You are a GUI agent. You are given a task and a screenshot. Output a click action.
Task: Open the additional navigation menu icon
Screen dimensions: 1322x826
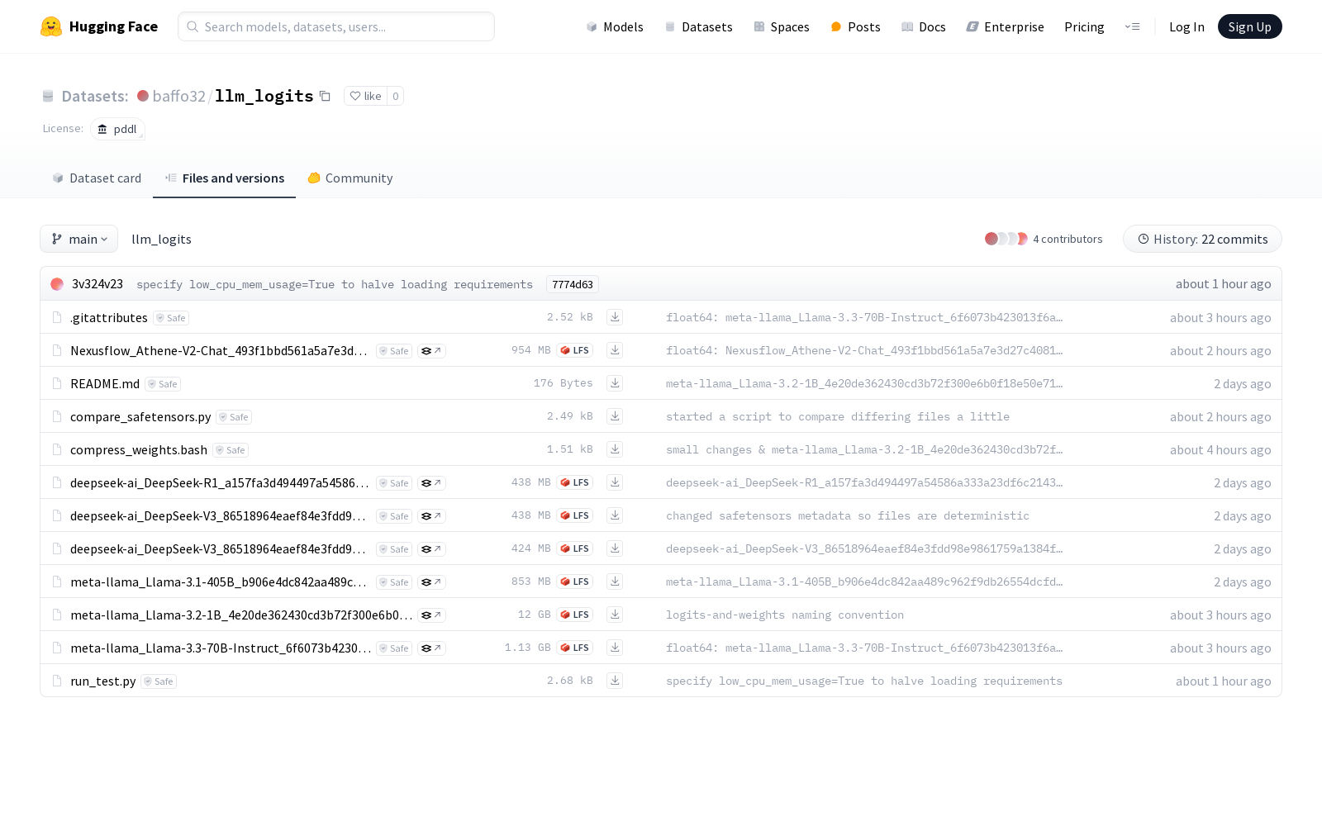[1132, 27]
